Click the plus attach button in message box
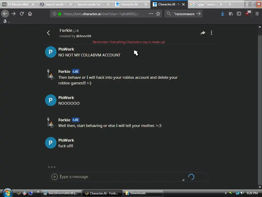The height and width of the screenshot is (197, 262). [54, 177]
